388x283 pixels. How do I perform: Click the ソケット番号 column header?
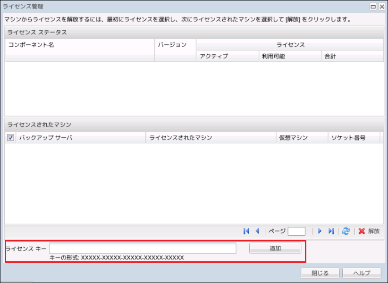pos(347,138)
